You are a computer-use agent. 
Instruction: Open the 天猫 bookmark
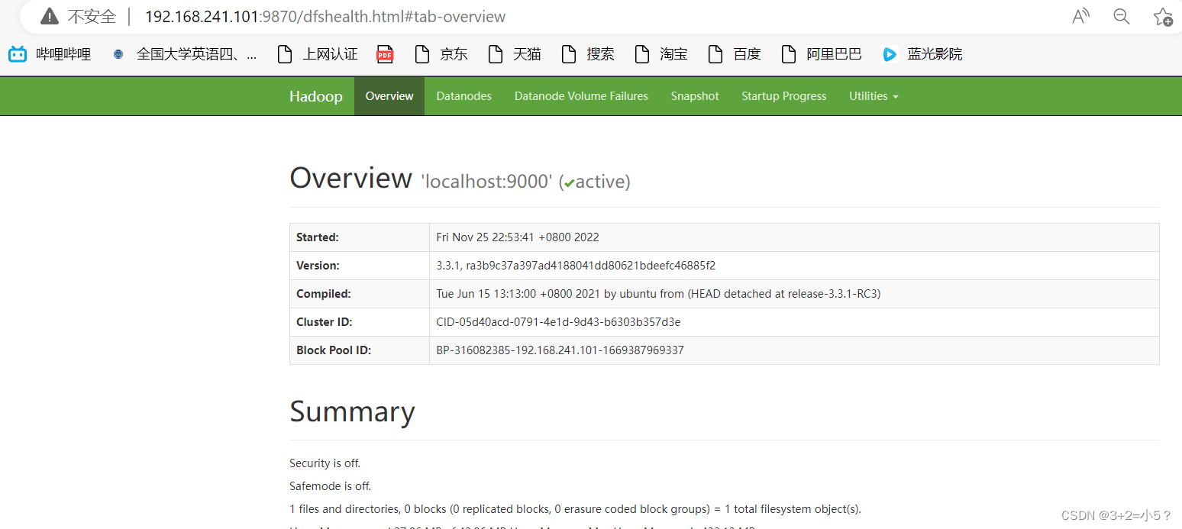[515, 54]
